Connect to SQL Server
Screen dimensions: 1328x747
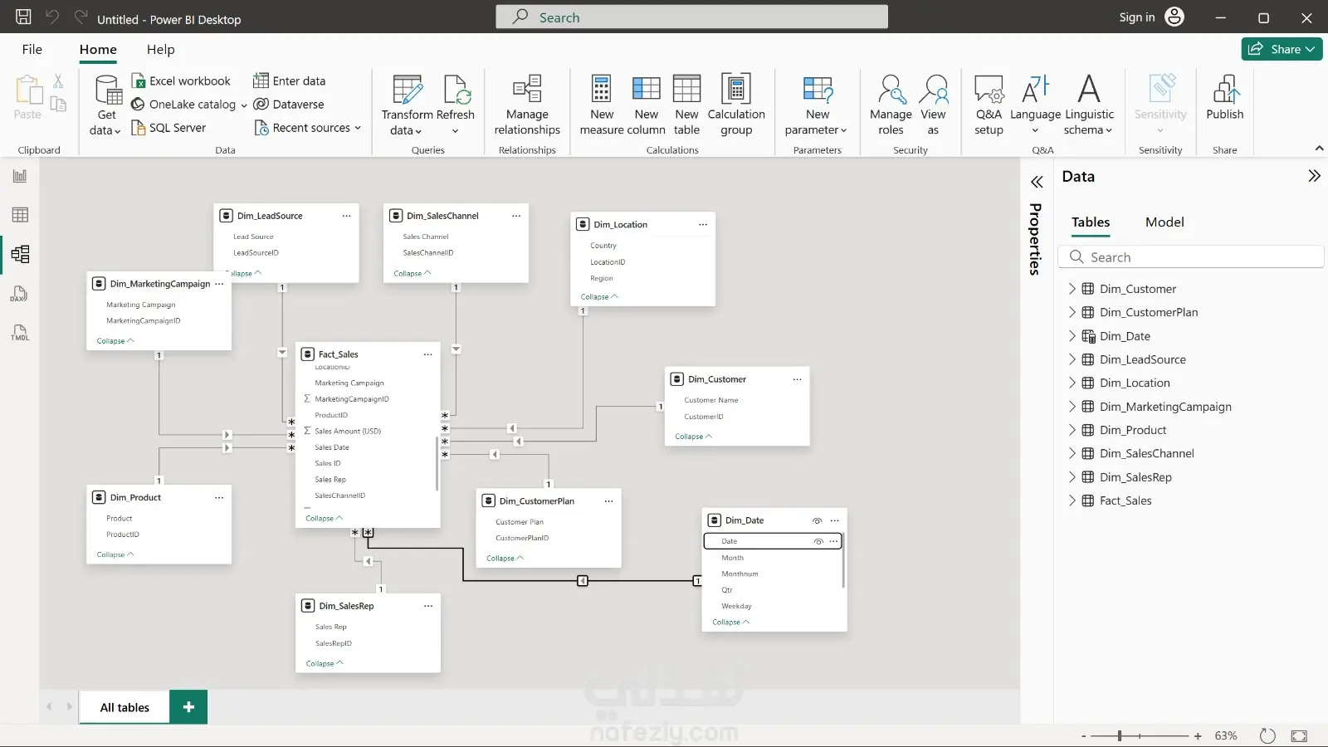coord(168,128)
